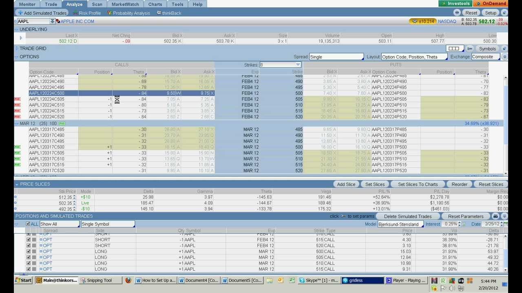522x293 pixels.
Task: Click the options section menu arrow icon
Action: (x=504, y=57)
